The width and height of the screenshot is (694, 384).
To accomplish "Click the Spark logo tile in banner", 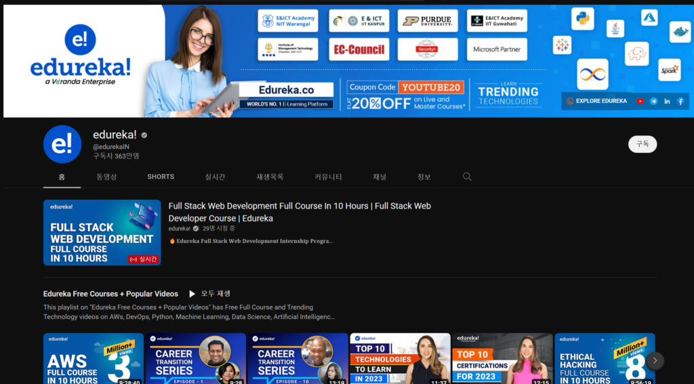I will pos(669,70).
